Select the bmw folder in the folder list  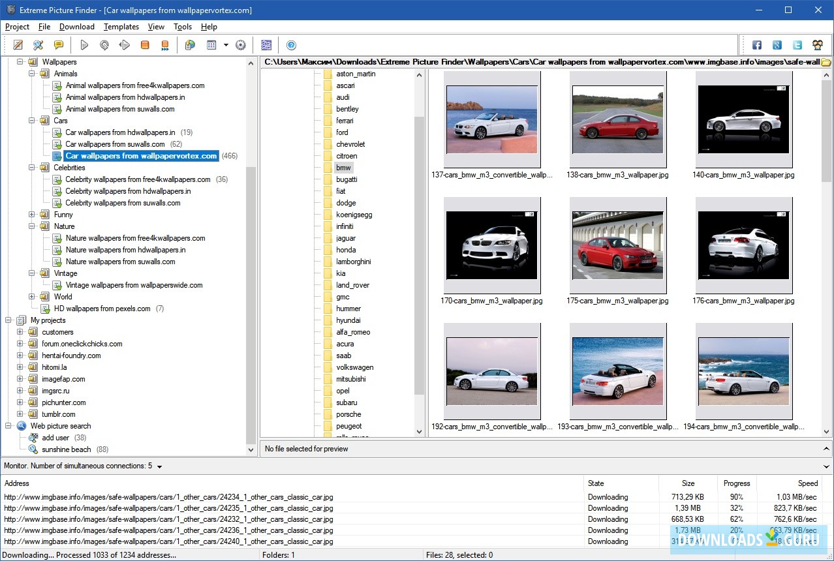344,167
